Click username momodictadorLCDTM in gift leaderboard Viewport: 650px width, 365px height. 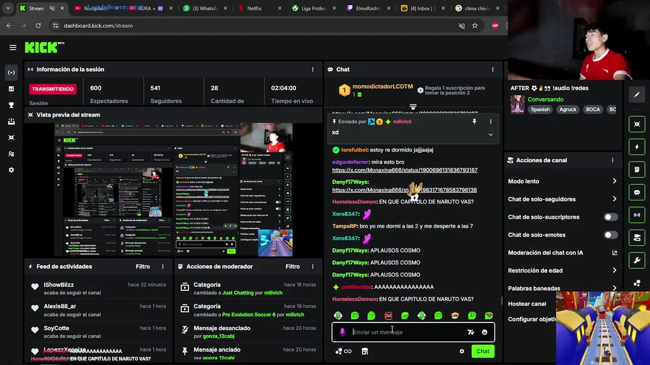382,87
